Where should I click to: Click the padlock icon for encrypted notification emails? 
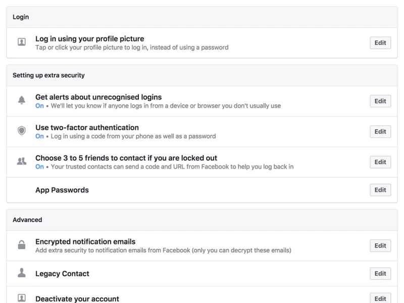click(x=21, y=244)
